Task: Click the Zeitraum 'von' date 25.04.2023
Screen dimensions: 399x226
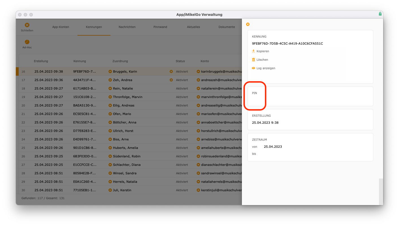Action: [273, 147]
